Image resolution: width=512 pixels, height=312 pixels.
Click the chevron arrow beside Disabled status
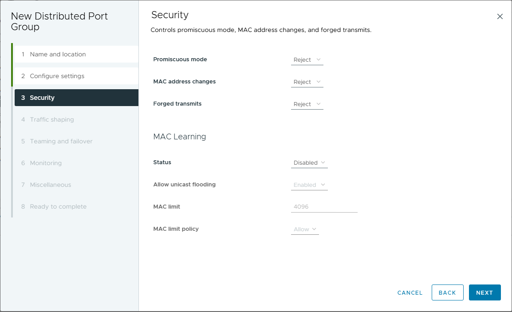[x=323, y=163]
